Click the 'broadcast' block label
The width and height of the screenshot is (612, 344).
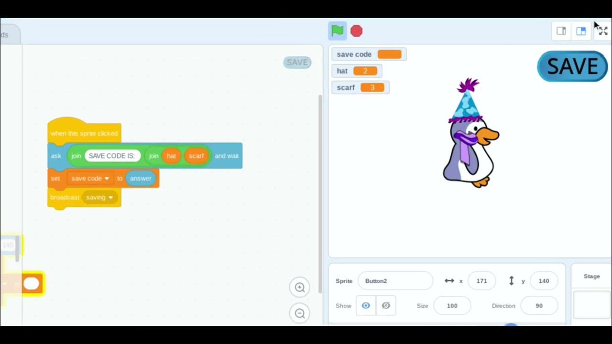click(65, 197)
